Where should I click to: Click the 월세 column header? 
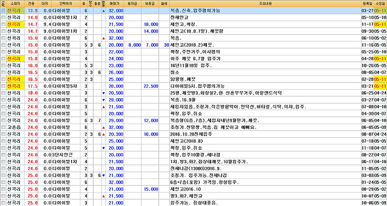click(164, 4)
